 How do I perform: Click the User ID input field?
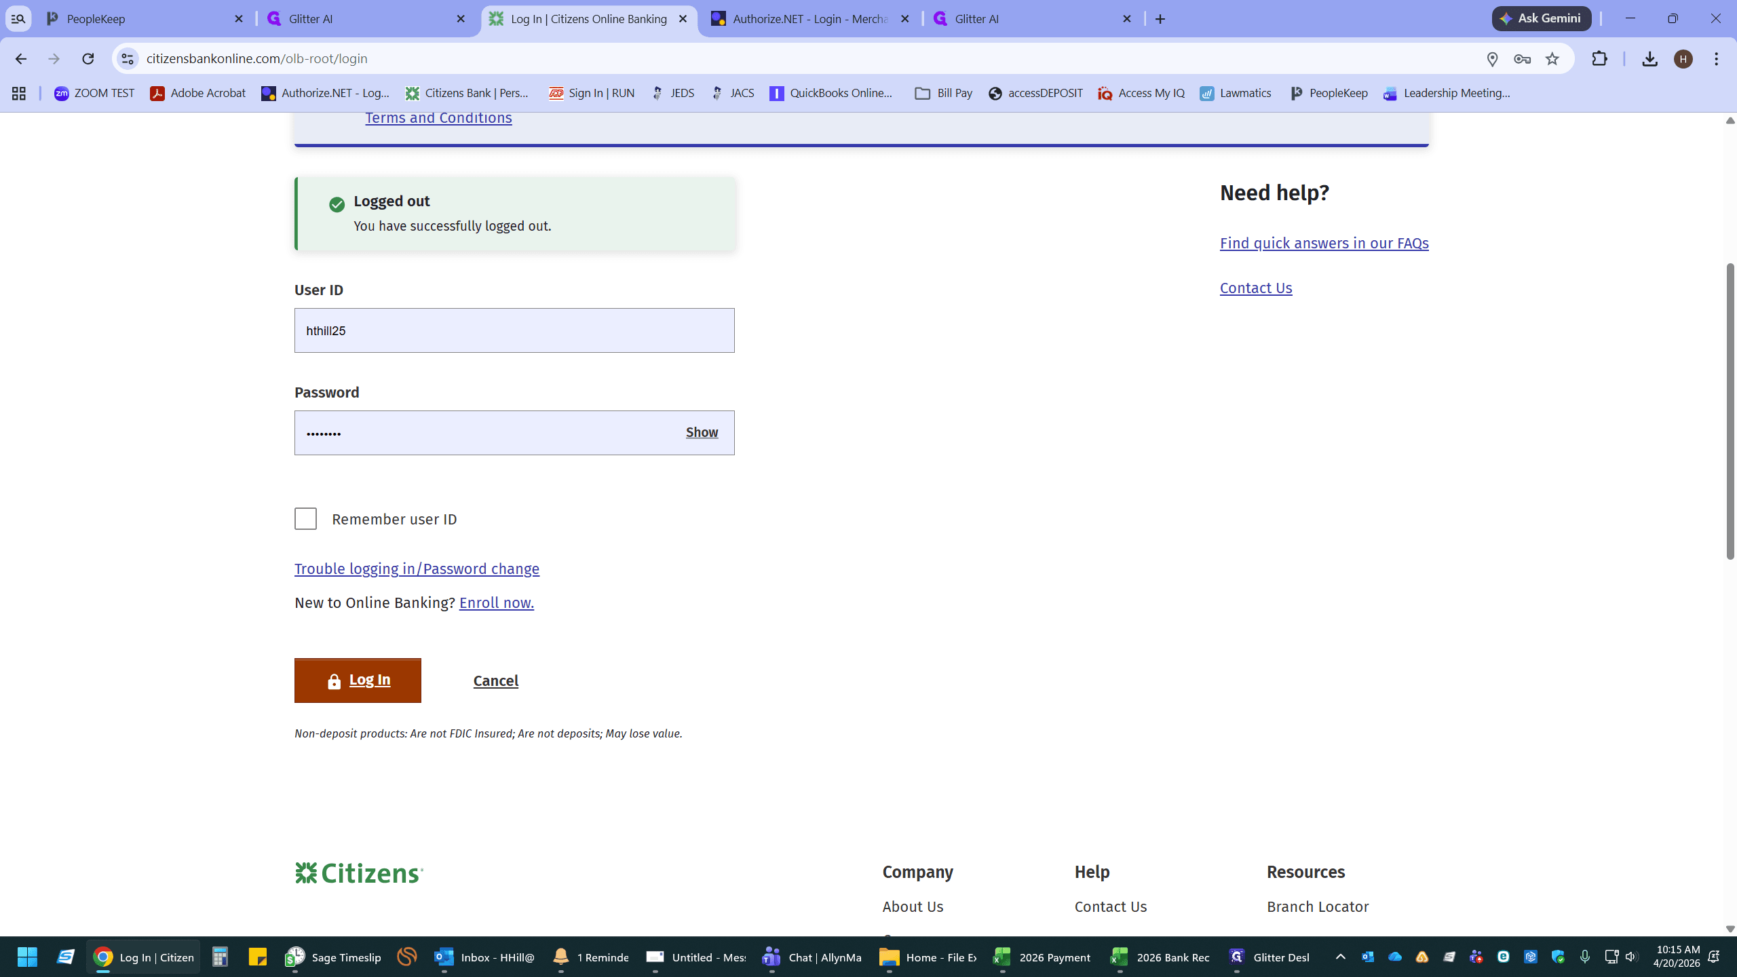click(x=514, y=330)
